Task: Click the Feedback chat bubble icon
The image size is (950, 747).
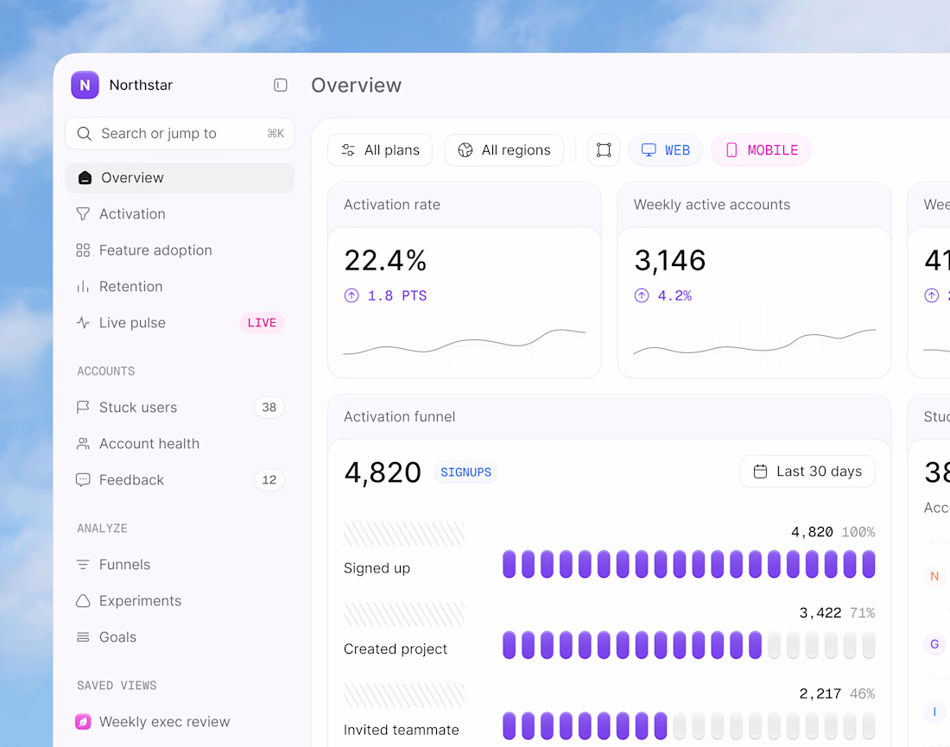Action: [83, 480]
